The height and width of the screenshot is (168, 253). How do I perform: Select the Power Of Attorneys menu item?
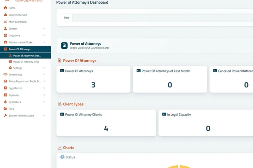coord(25,49)
